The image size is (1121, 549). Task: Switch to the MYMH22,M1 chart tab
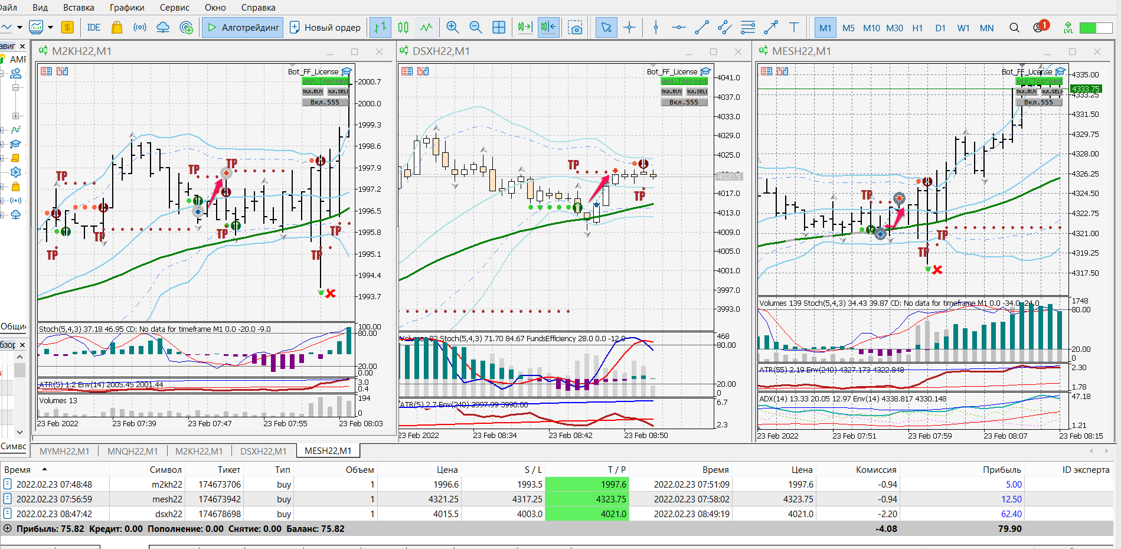pyautogui.click(x=64, y=451)
